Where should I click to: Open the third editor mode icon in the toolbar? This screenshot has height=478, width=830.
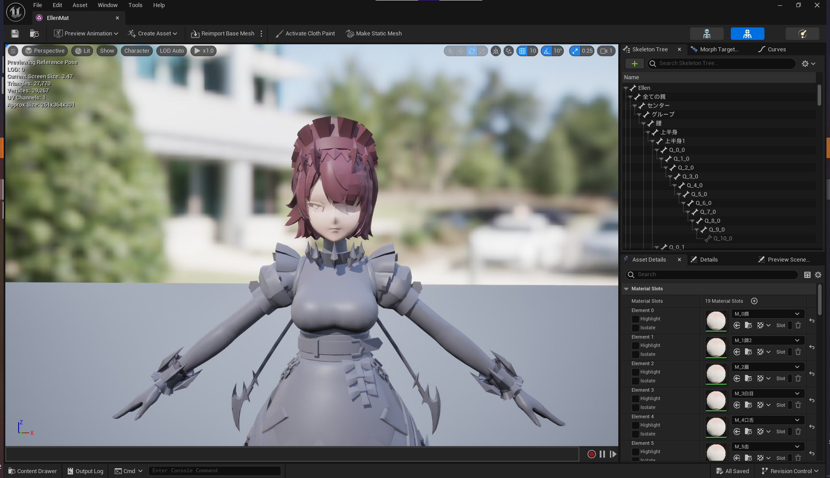tap(803, 34)
